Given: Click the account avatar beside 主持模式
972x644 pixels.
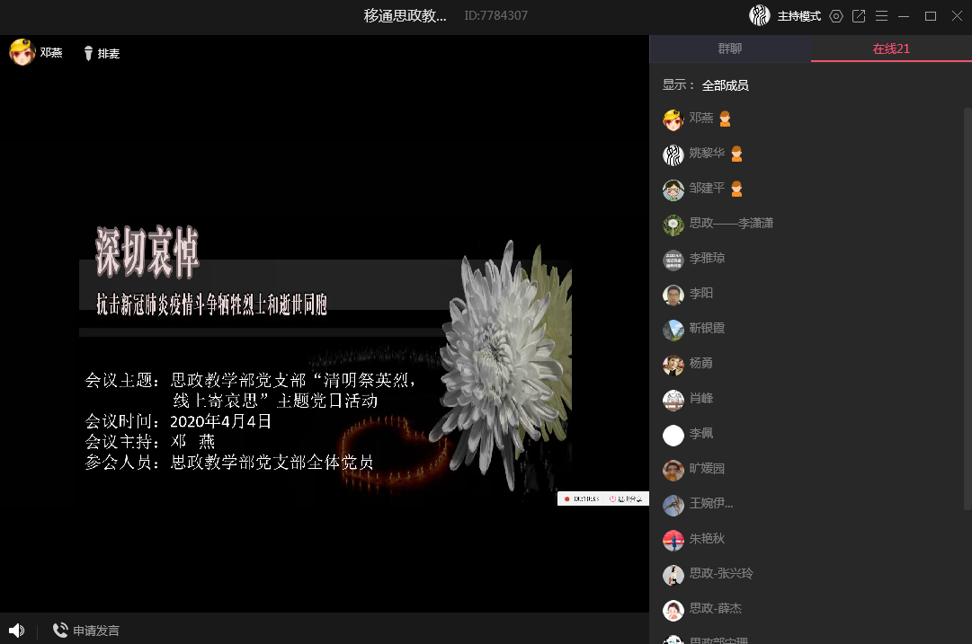Looking at the screenshot, I should [x=760, y=16].
